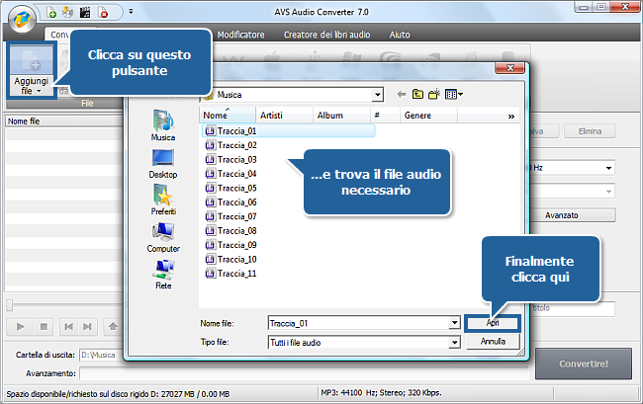Select the file Traccia_08
The width and height of the screenshot is (643, 404).
pos(230,231)
